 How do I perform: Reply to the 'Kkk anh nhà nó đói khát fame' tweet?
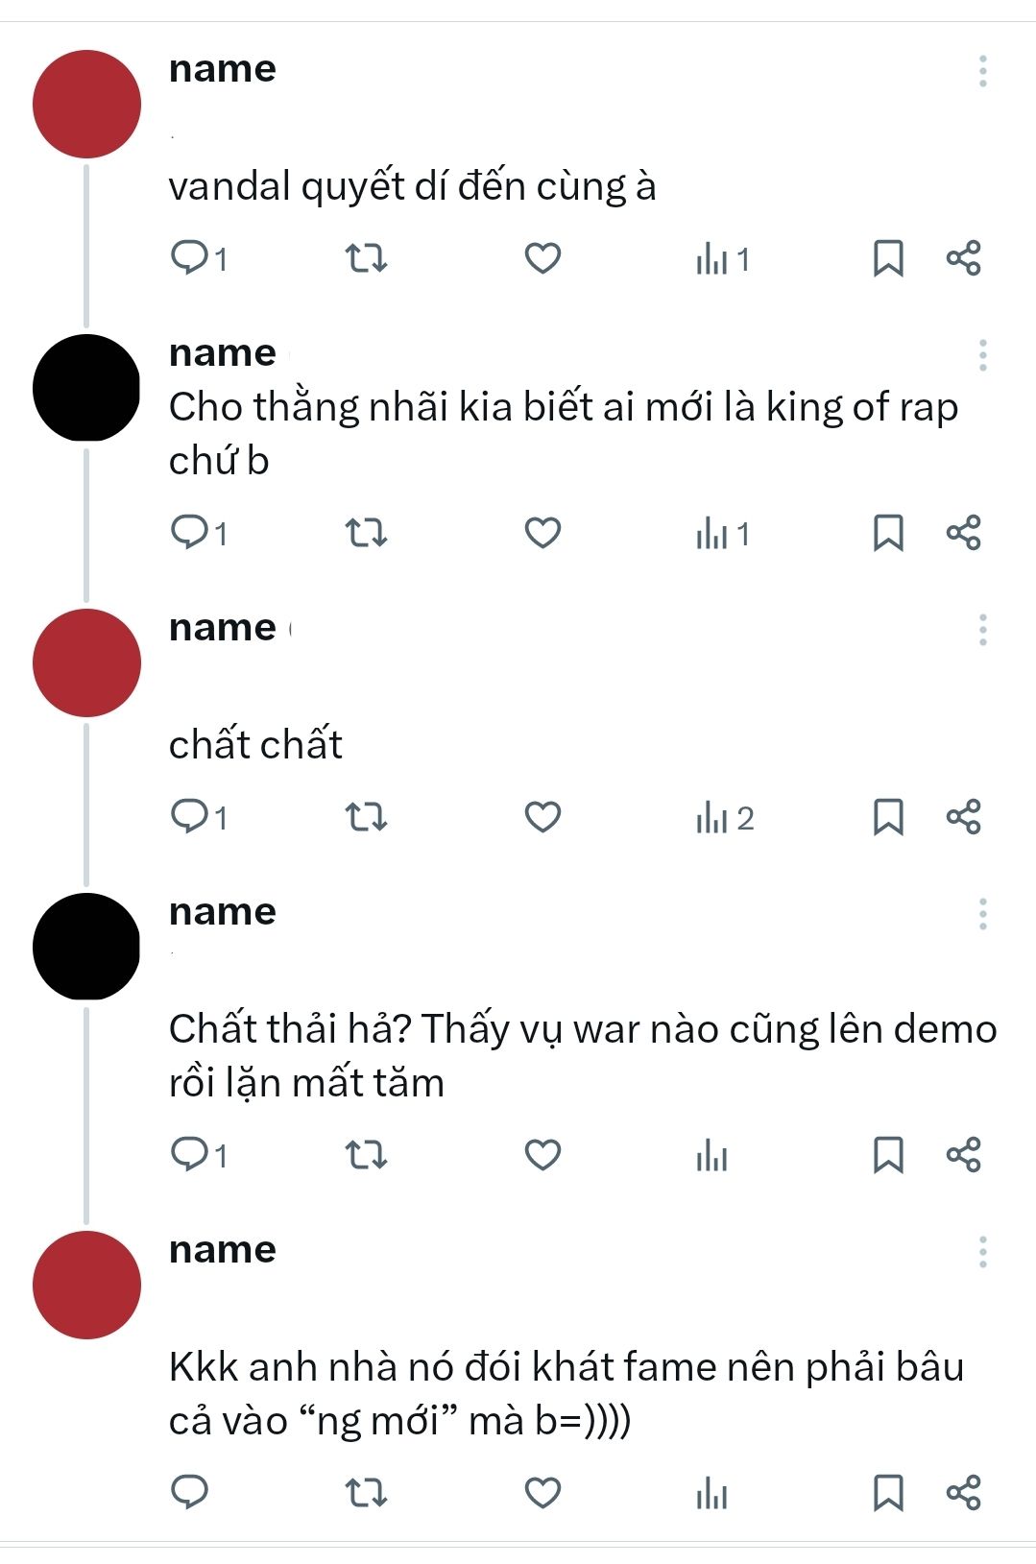pos(189,1492)
